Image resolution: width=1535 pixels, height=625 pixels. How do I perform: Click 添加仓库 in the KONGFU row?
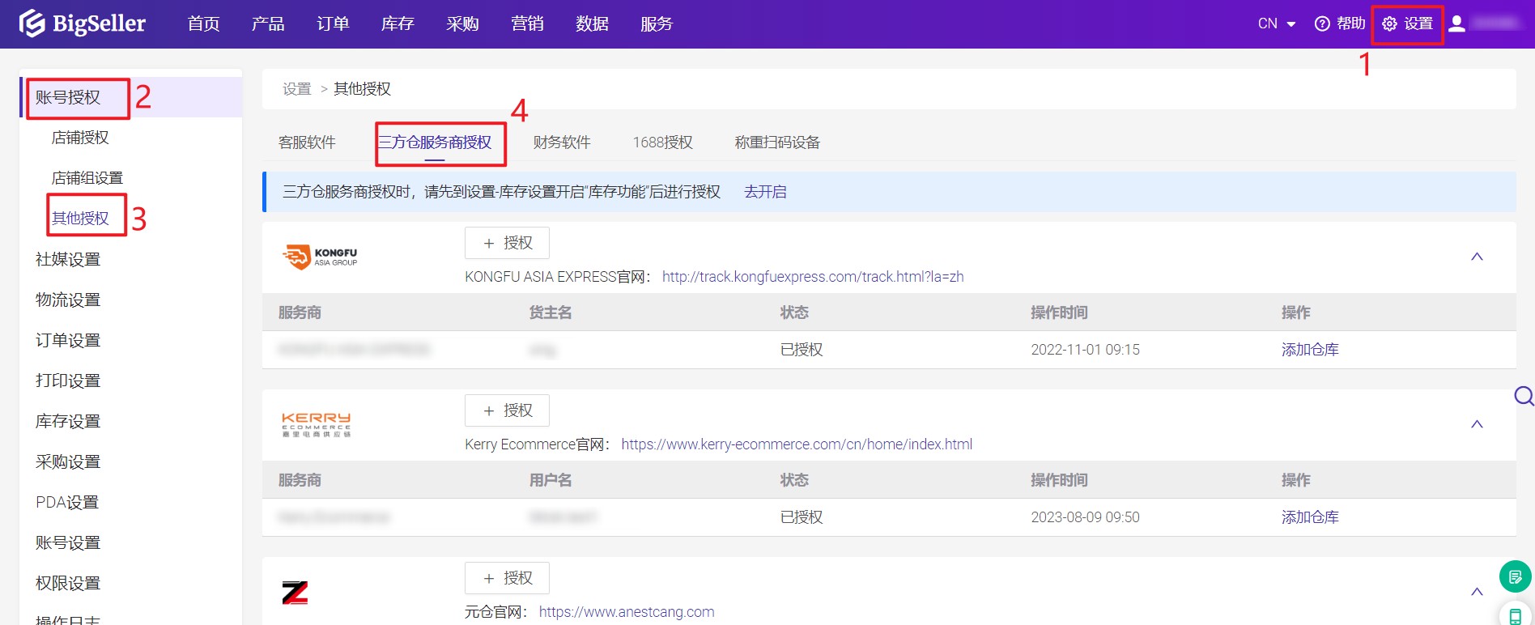(x=1310, y=350)
